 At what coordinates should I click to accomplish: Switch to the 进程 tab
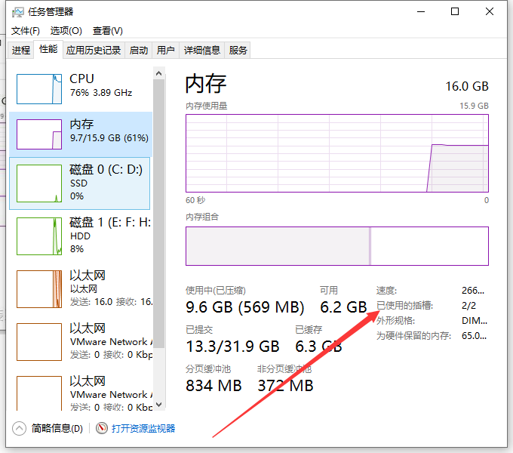tap(21, 51)
